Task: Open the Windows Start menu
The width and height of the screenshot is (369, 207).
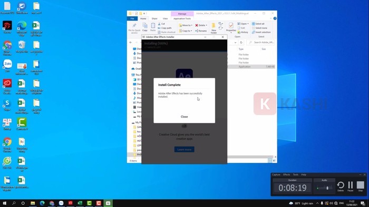Action: tap(4, 203)
